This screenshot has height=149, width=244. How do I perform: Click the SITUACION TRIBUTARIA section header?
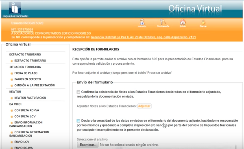click(25, 67)
